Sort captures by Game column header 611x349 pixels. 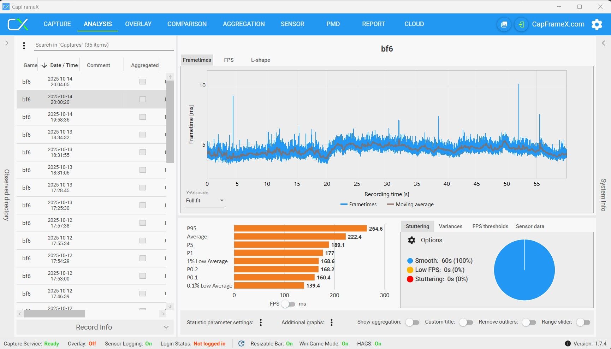click(x=30, y=65)
